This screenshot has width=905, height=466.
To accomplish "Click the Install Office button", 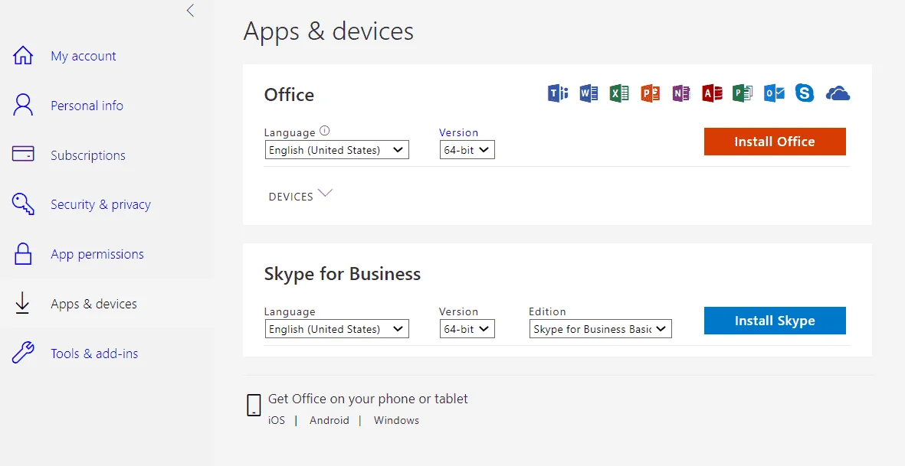I will pos(775,142).
